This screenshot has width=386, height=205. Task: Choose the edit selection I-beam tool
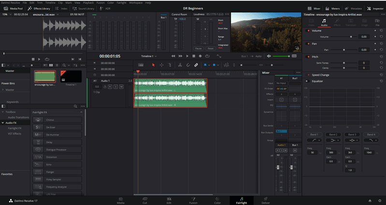pyautogui.click(x=170, y=65)
